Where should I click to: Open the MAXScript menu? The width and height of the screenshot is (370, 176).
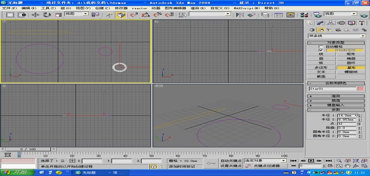(x=247, y=8)
